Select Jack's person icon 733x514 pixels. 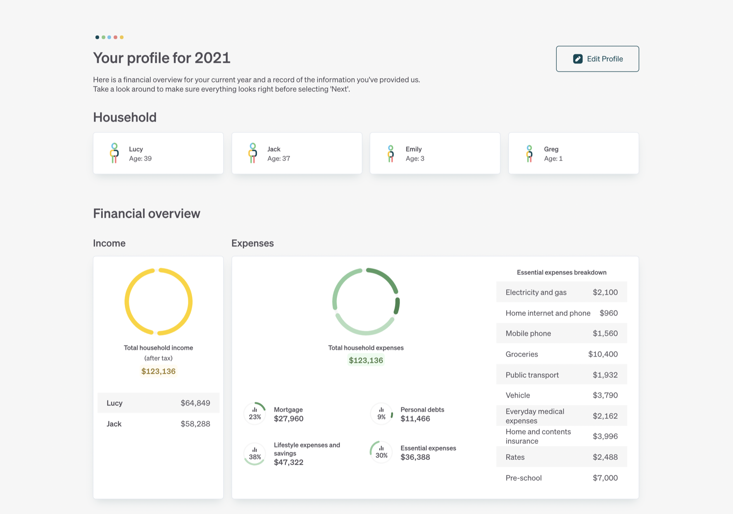(x=252, y=153)
